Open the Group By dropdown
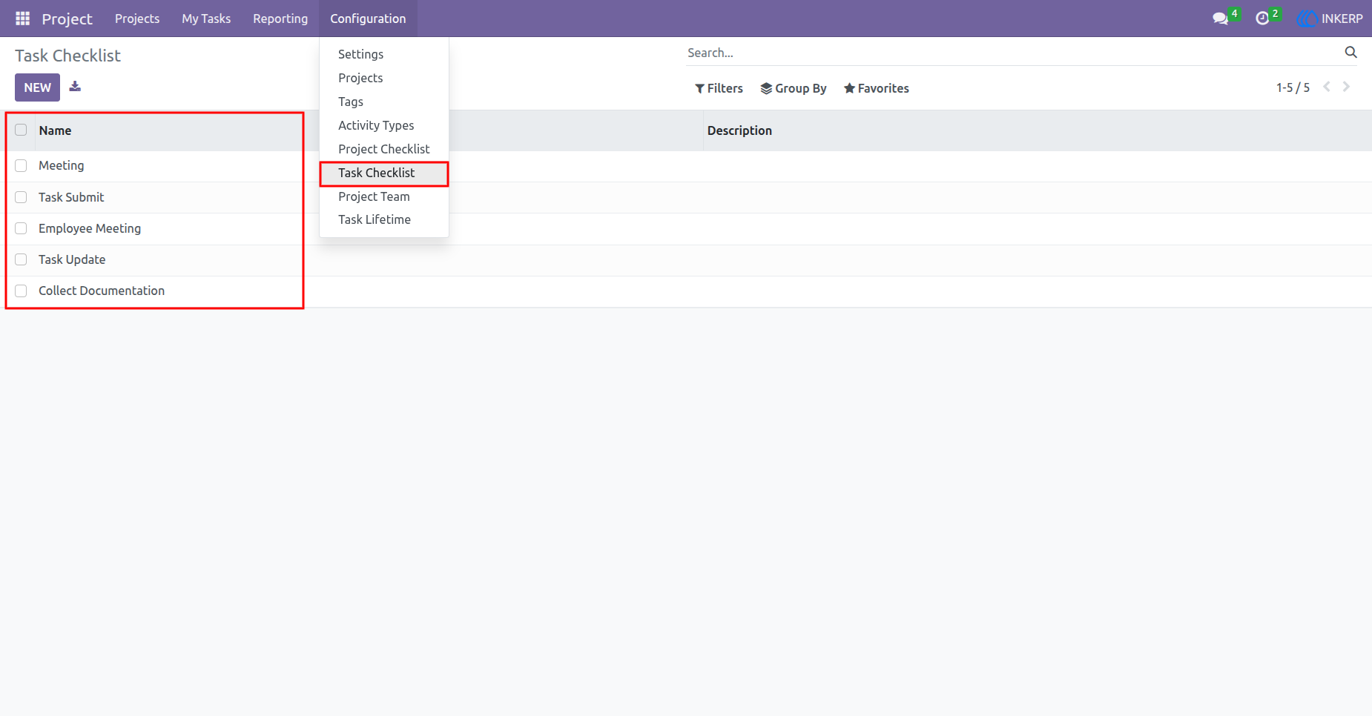Viewport: 1372px width, 716px height. pyautogui.click(x=793, y=88)
